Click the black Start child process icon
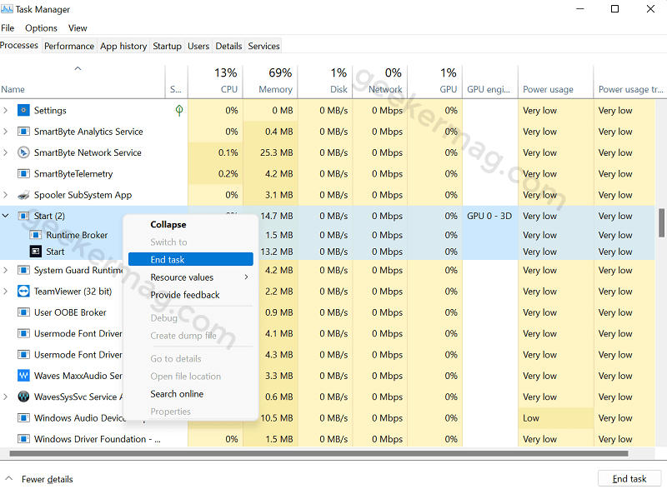This screenshot has height=494, width=667. click(x=36, y=252)
